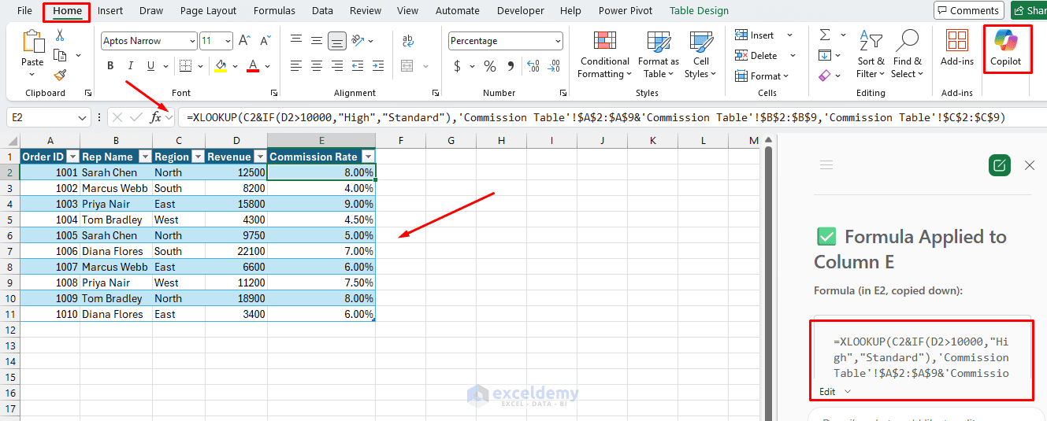Open the Fill Color dropdown arrow
Screen dimensions: 1047x421
[x=236, y=66]
